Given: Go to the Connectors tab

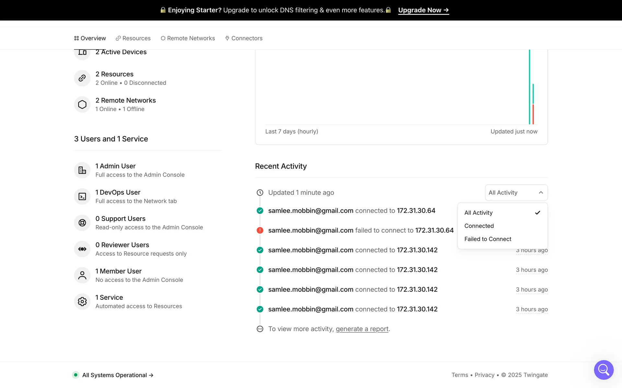Looking at the screenshot, I should tap(244, 38).
